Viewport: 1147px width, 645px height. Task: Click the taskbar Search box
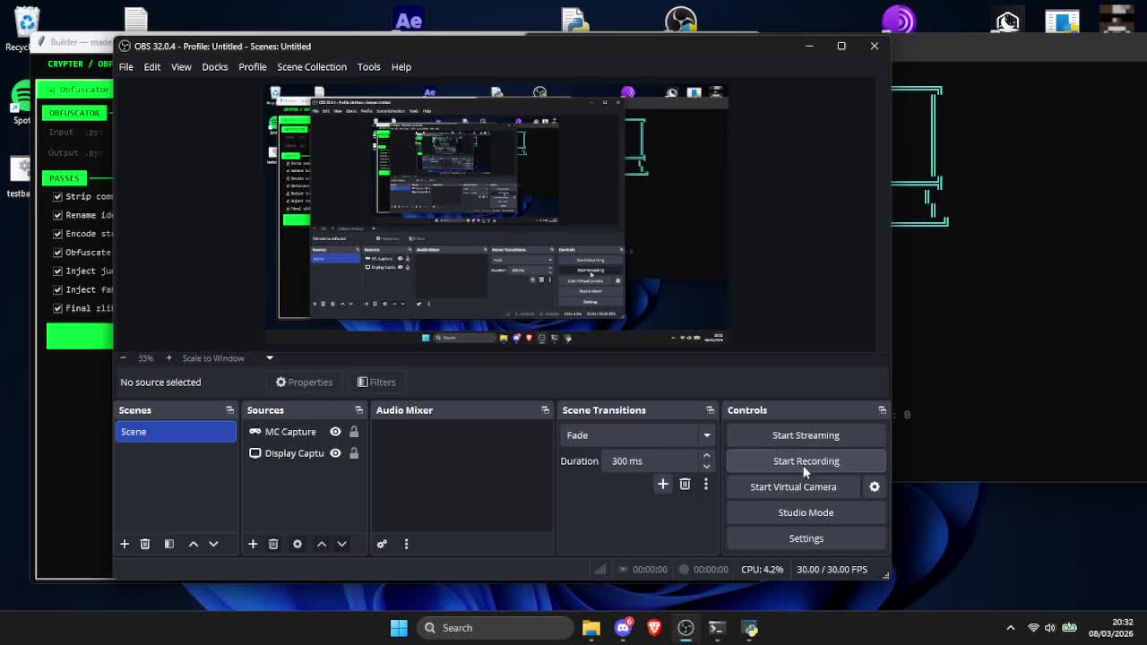(x=496, y=628)
